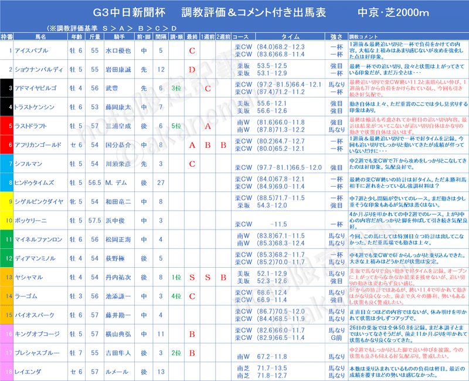Click the black frame number 3 cell
The image size is (469, 381).
click(7, 88)
